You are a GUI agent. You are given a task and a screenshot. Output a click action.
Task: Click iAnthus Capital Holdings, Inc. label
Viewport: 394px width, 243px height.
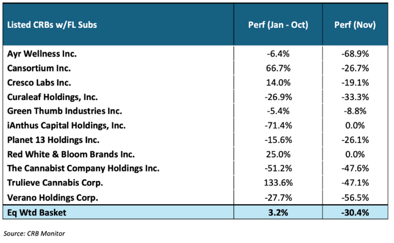point(67,125)
